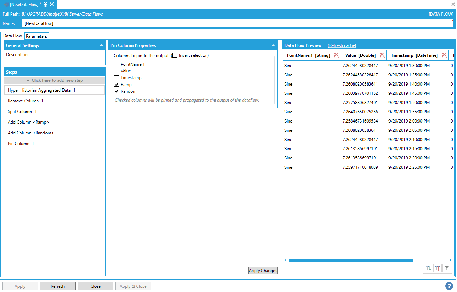Viewport: 457px width, 292px height.
Task: Click the preview horizontal scrollbar thumb
Action: coord(350,260)
